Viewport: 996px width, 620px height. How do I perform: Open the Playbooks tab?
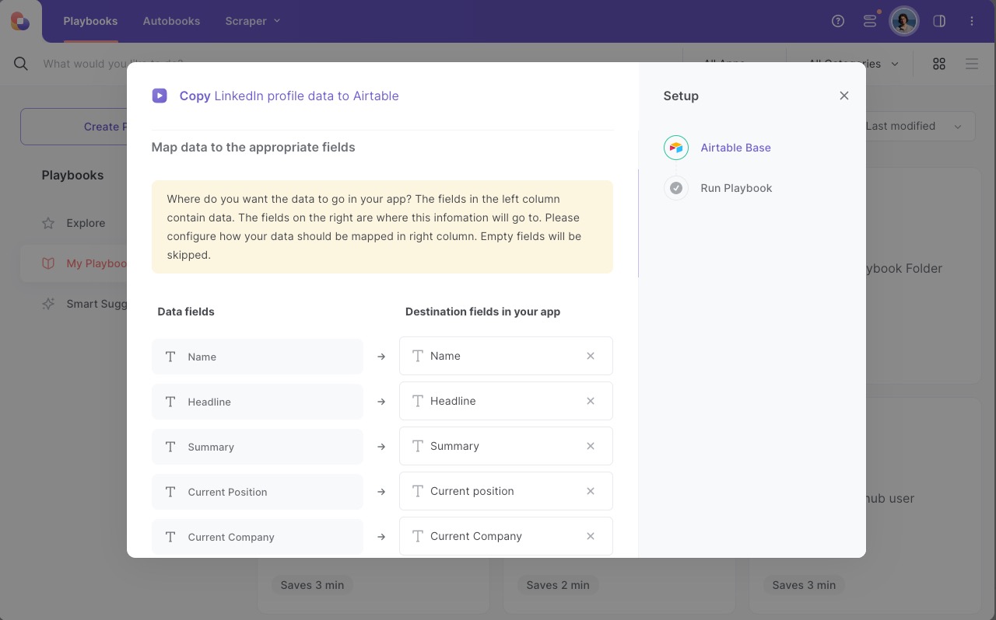click(90, 21)
